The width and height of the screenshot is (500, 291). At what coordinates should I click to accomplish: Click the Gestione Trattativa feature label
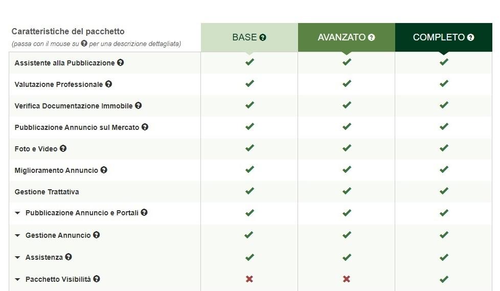tap(47, 192)
